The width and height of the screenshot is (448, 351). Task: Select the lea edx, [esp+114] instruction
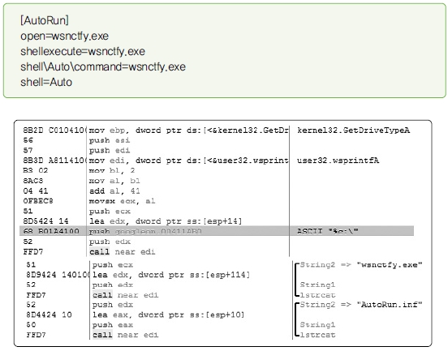pos(171,275)
